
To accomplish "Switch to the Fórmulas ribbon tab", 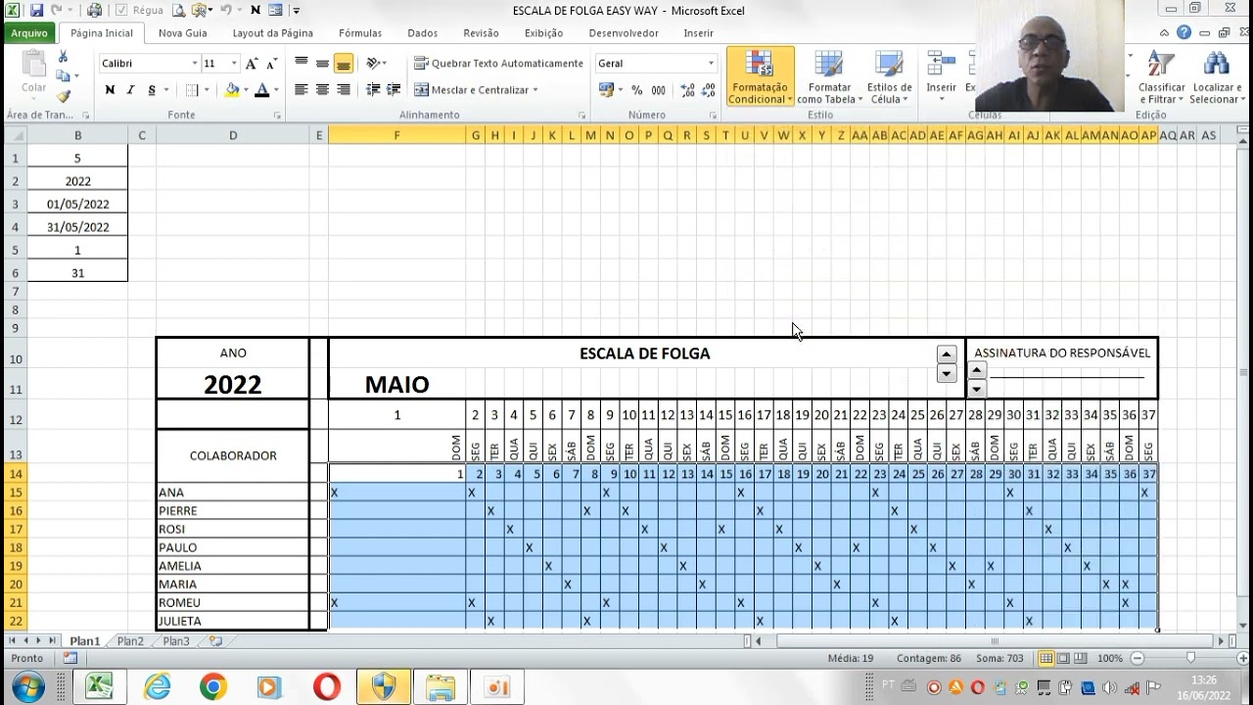I will 360,33.
